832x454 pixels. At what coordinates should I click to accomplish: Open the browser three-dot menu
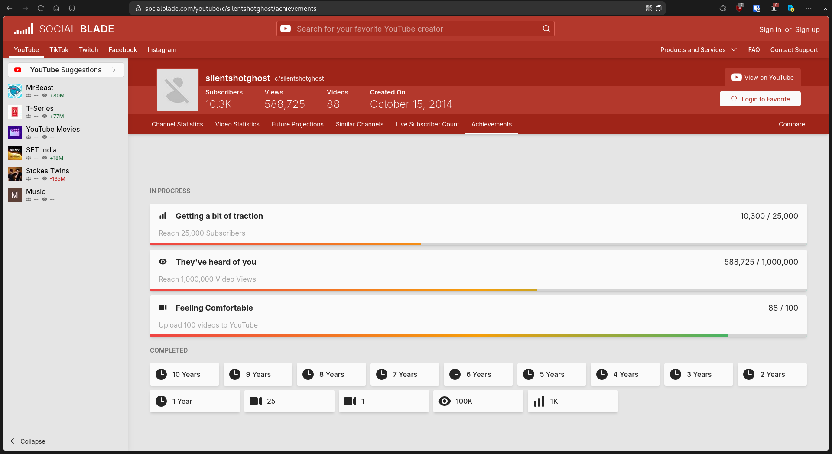tap(809, 8)
